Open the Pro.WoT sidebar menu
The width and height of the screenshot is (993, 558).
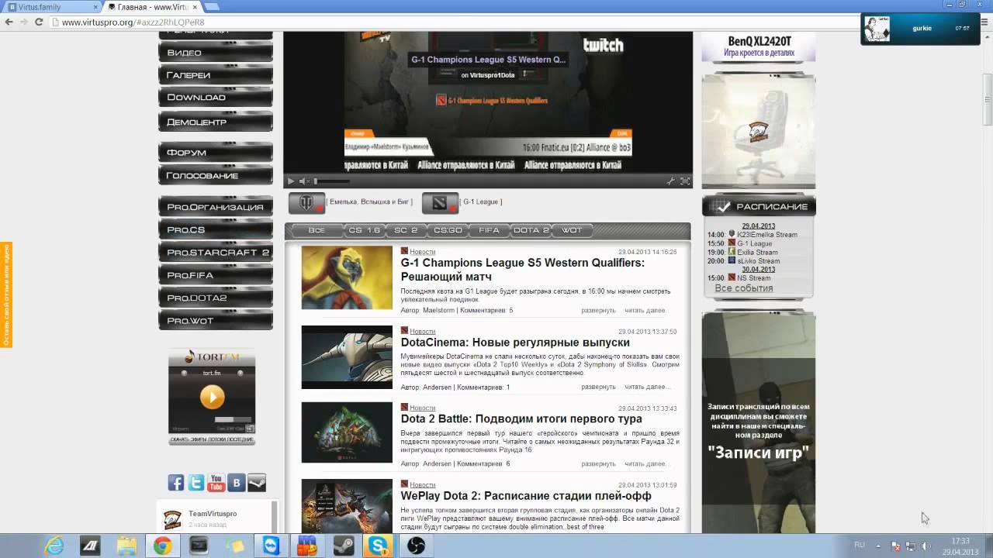[216, 320]
